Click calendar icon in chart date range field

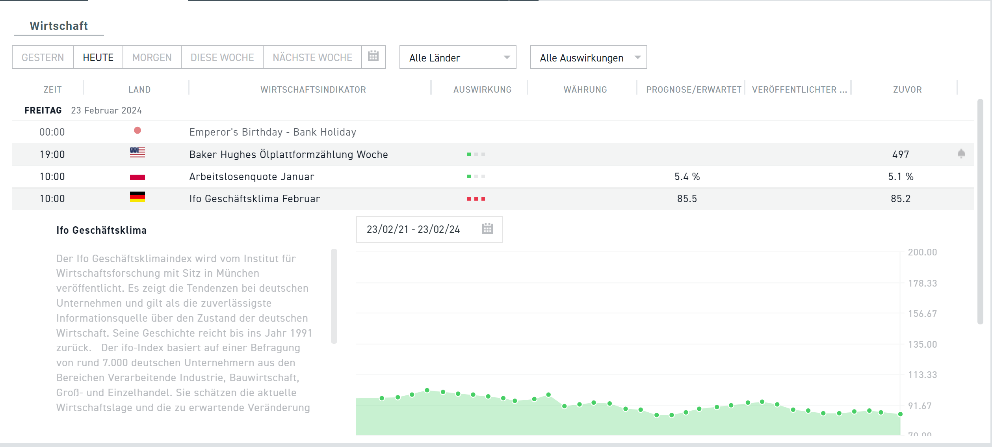[x=487, y=229]
